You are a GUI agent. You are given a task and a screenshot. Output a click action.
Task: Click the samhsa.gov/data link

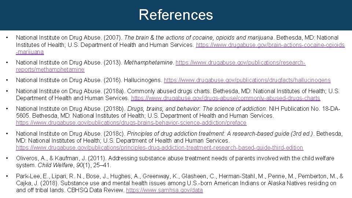[x=164, y=190]
